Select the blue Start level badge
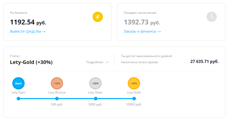This screenshot has height=120, width=227. click(x=18, y=83)
